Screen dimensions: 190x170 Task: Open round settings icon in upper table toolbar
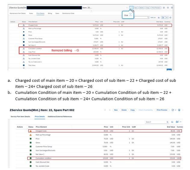coord(170,17)
